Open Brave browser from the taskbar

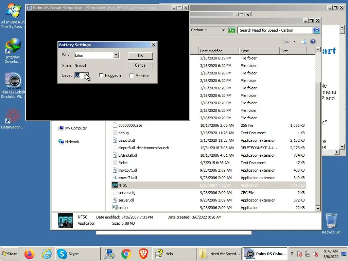(143, 254)
